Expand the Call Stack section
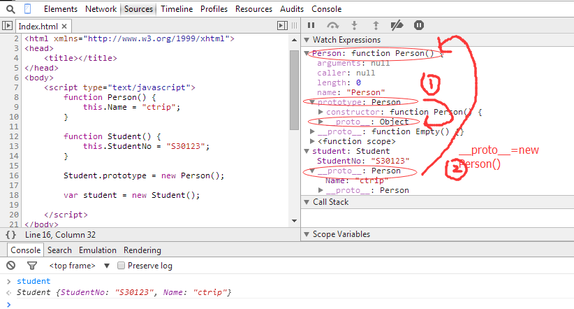This screenshot has width=574, height=309. 307,202
